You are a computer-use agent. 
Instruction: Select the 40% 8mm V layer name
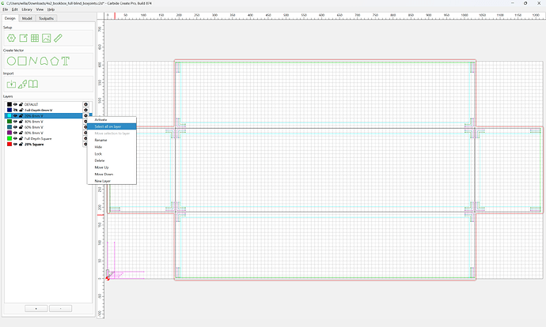click(34, 122)
